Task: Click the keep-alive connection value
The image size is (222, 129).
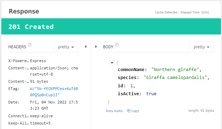Action: click(41, 116)
